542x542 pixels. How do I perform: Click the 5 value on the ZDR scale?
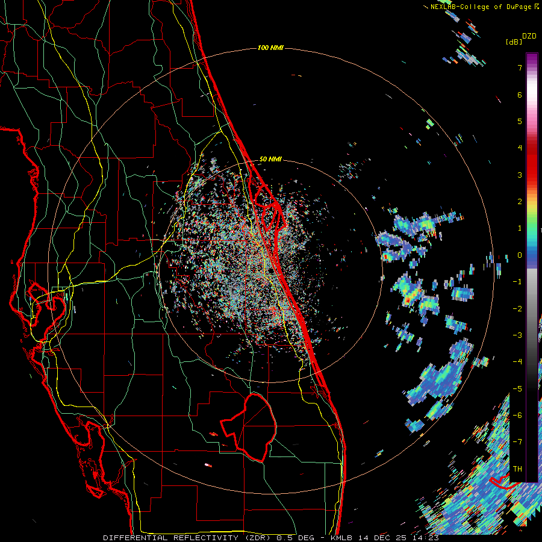pos(520,121)
